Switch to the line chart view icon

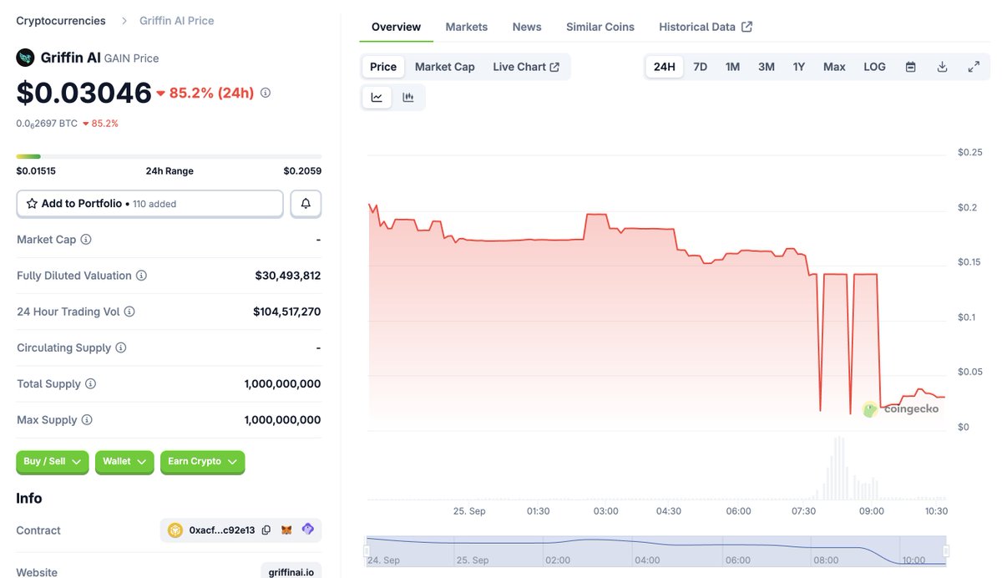click(377, 97)
